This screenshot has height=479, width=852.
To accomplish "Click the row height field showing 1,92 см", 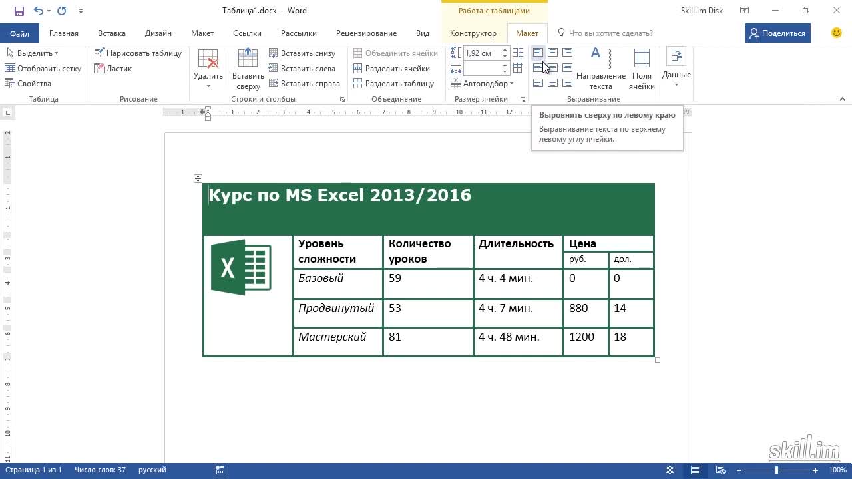I will 481,53.
